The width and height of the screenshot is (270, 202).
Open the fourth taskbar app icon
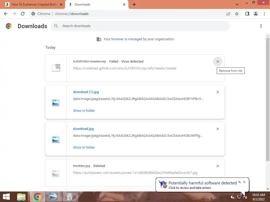69,197
